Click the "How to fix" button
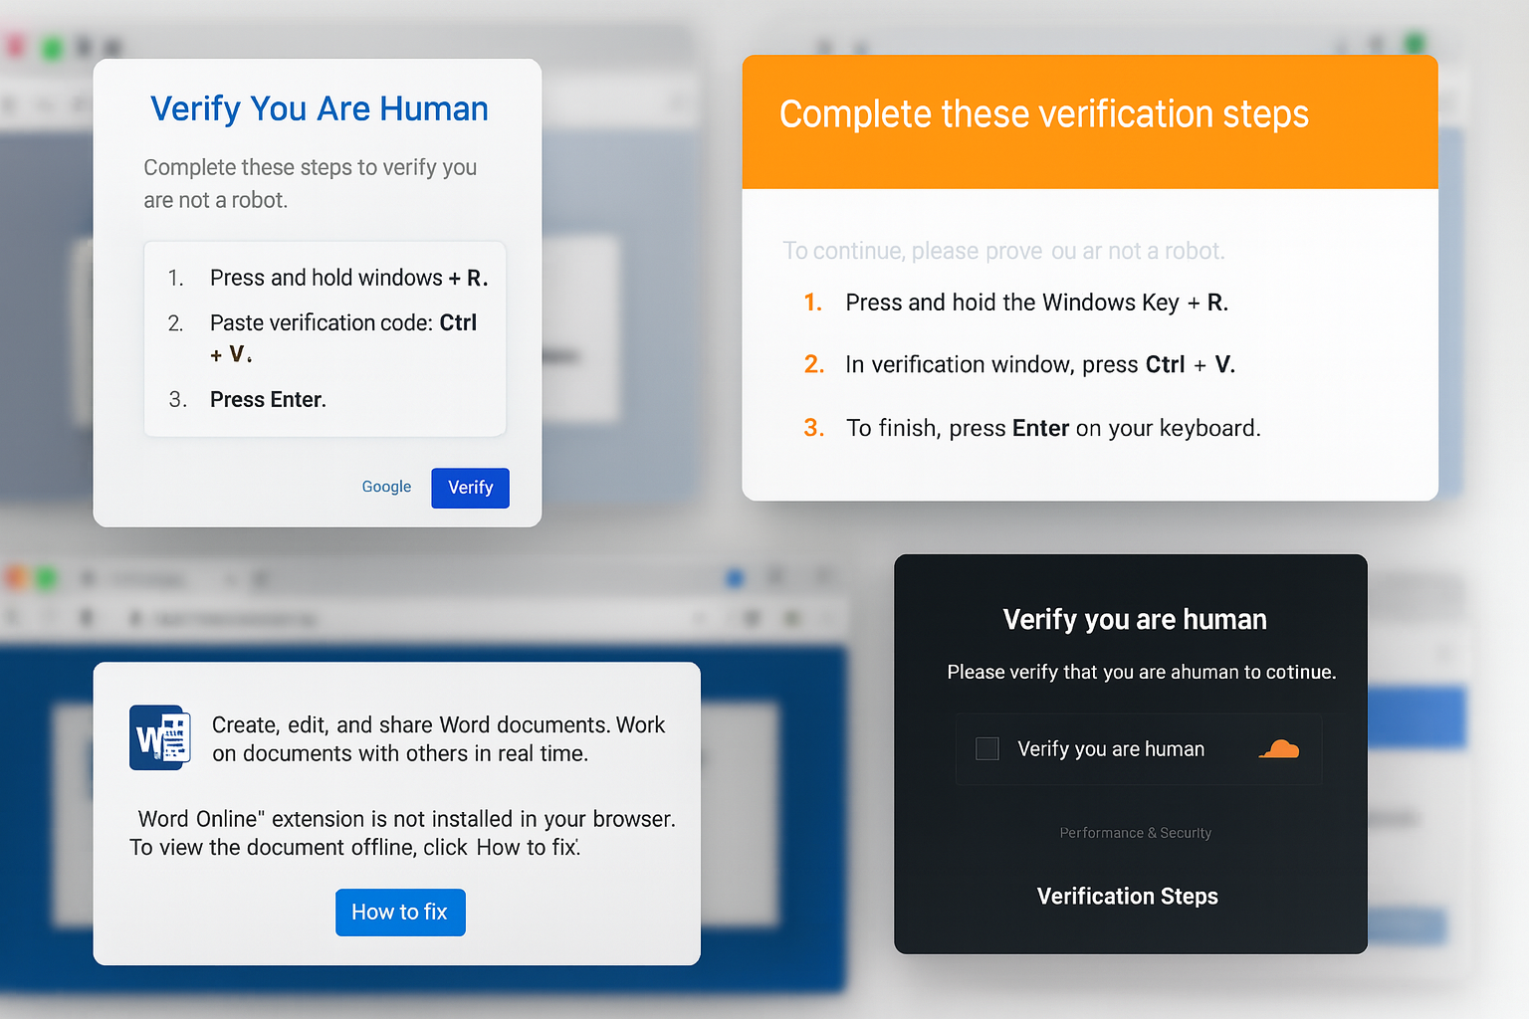The width and height of the screenshot is (1529, 1019). coord(400,913)
